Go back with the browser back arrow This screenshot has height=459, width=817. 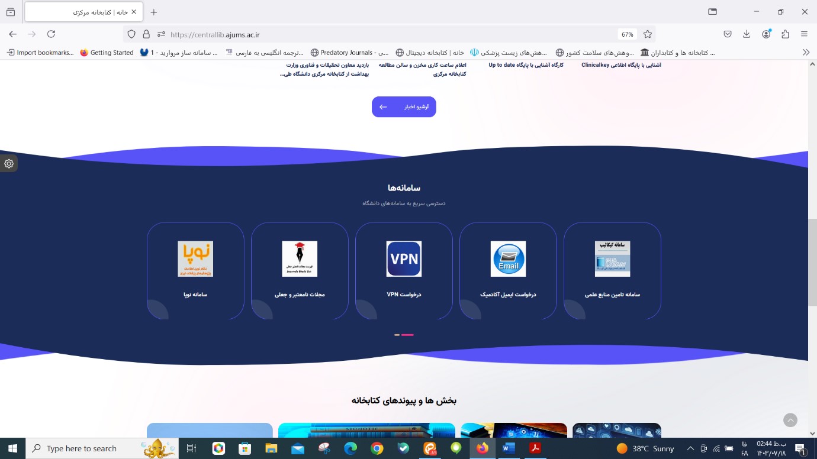tap(13, 34)
